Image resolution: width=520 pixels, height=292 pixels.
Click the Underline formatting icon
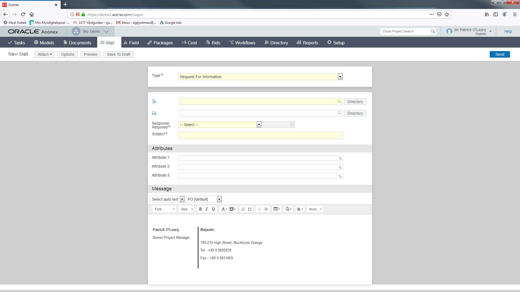tap(213, 209)
